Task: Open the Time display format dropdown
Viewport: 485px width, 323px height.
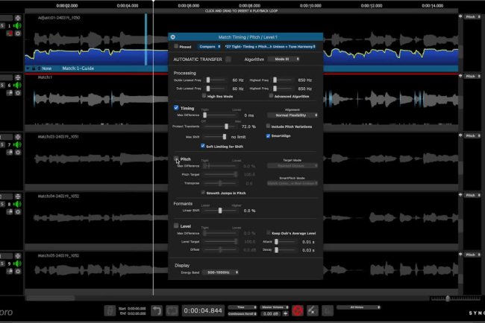Action: 242,307
